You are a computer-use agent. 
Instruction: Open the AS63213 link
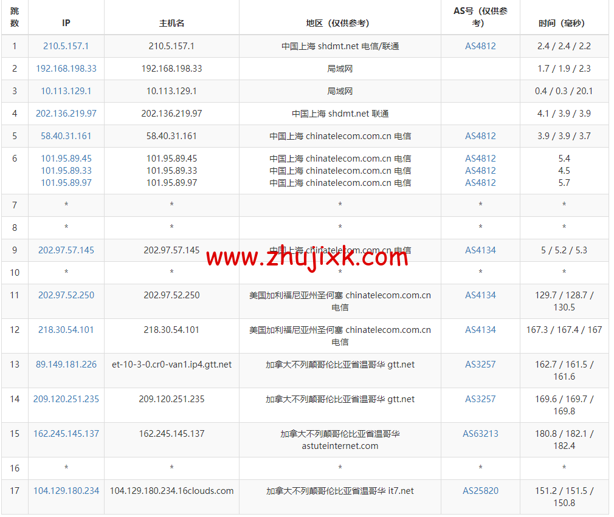pyautogui.click(x=480, y=434)
